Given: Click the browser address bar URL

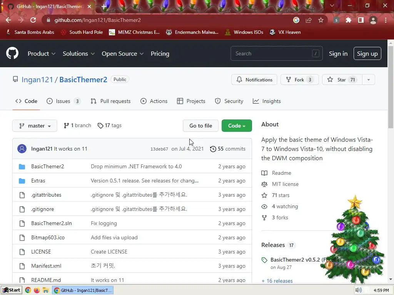Looking at the screenshot, I should coord(97,20).
